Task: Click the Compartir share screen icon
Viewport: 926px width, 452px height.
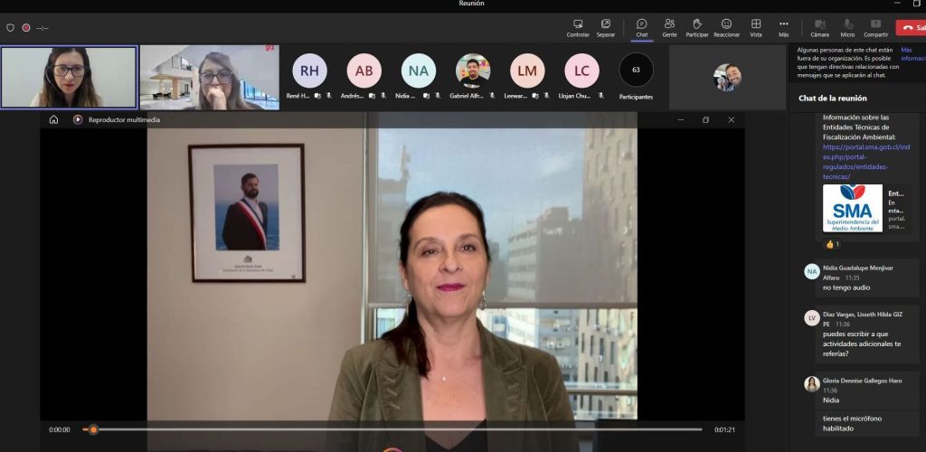Action: [875, 24]
